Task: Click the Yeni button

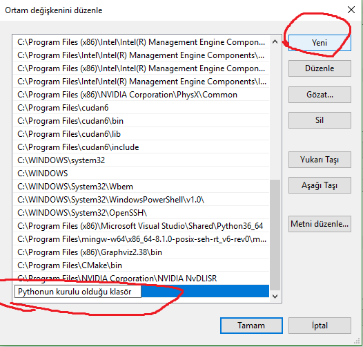Action: pos(320,43)
